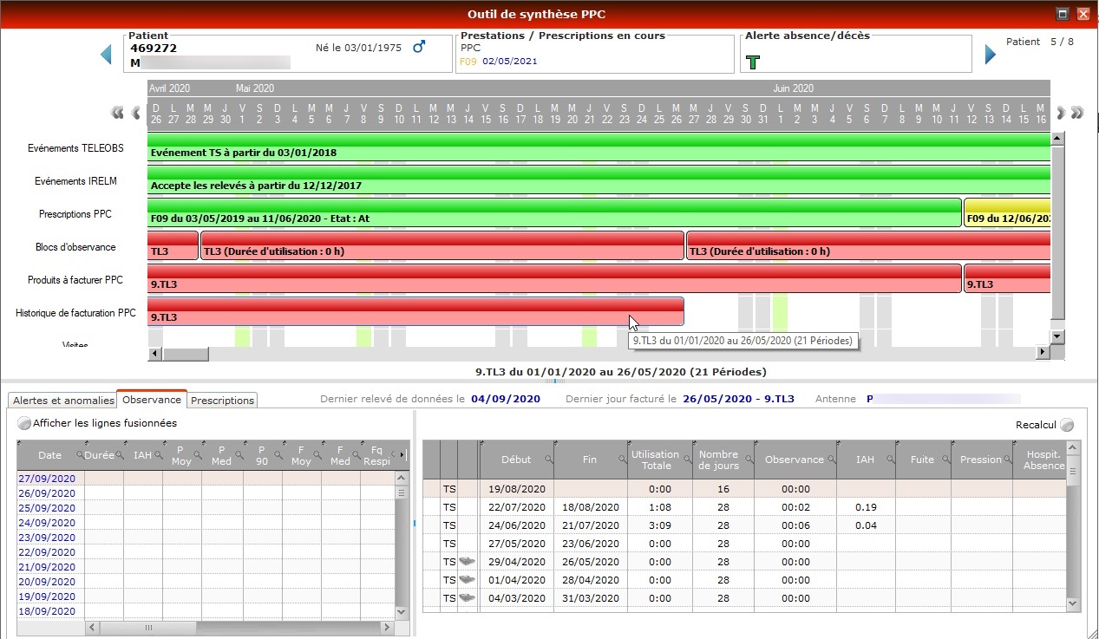The height and width of the screenshot is (639, 1099).
Task: Click search icon in Utilisation Totale header
Action: (687, 460)
